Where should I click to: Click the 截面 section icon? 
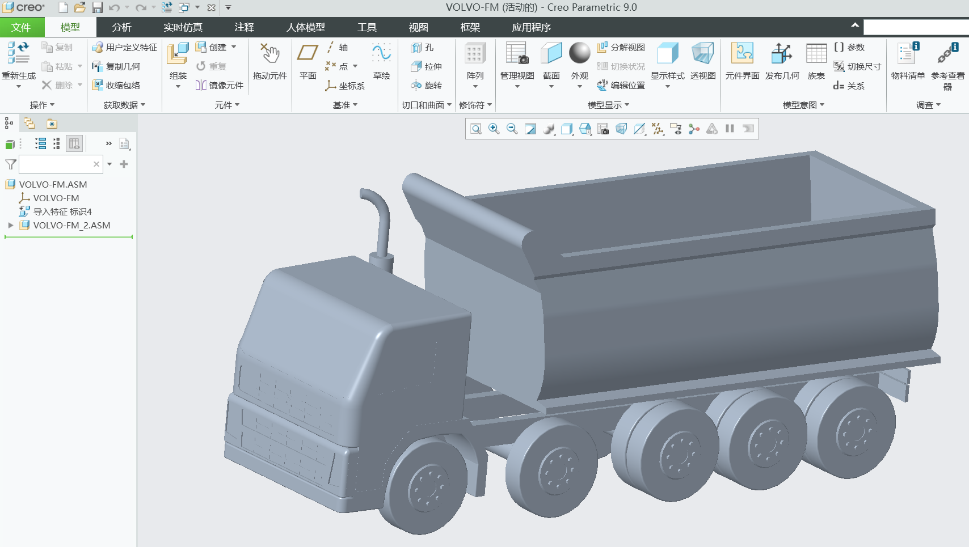pyautogui.click(x=551, y=53)
